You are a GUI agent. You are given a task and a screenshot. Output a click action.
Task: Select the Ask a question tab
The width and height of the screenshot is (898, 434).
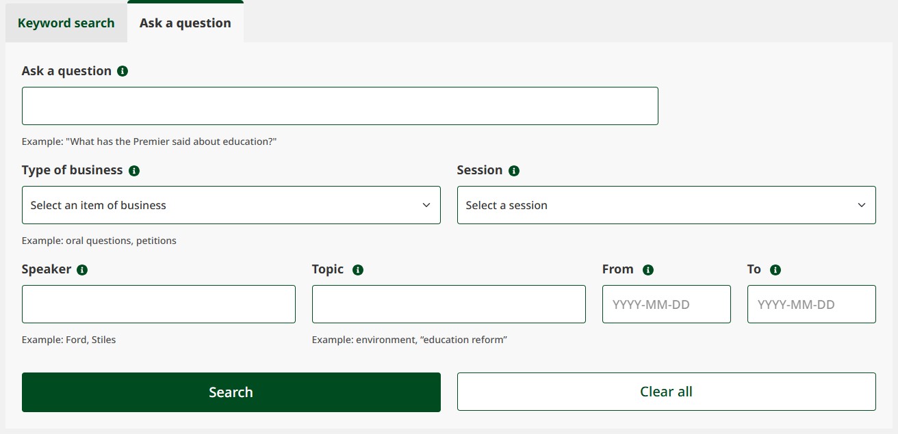coord(185,23)
